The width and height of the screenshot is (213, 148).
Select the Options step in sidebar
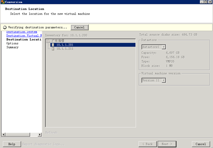pos(12,43)
